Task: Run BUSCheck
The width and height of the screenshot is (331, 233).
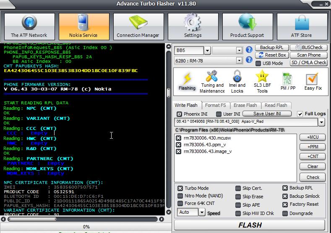Action: click(x=309, y=47)
